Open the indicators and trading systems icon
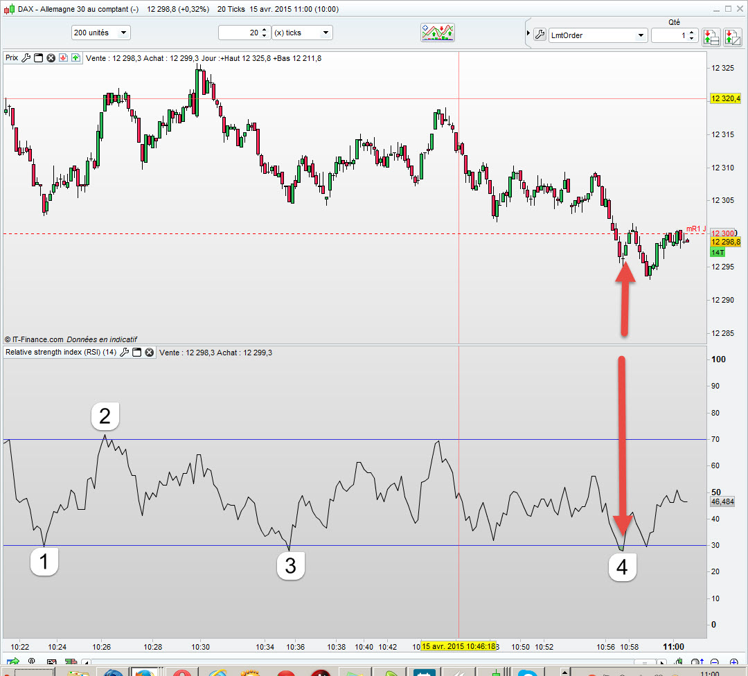748x676 pixels. tap(438, 33)
